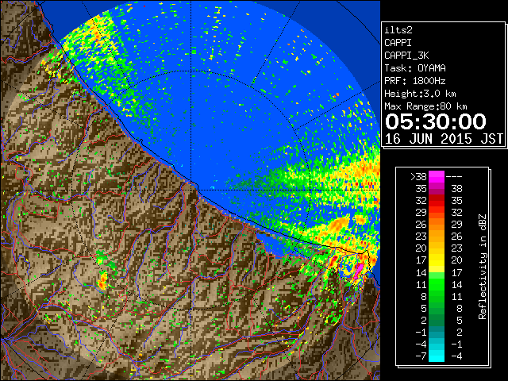The height and width of the screenshot is (381, 508).
Task: Click the red 32 dBZ legend color band
Action: pos(437,201)
